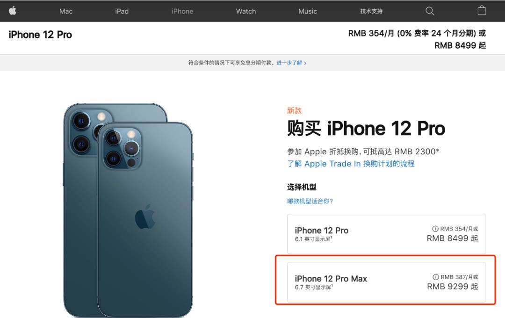505x318 pixels.
Task: Click the RMB 8499 起 price in header
Action: click(460, 45)
